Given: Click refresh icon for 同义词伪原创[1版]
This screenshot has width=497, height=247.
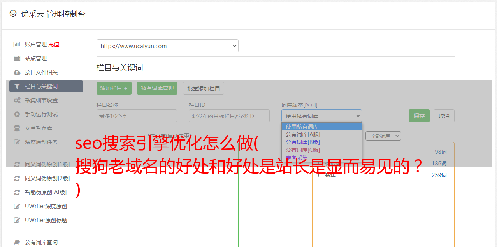Looking at the screenshot, I should pyautogui.click(x=17, y=164).
